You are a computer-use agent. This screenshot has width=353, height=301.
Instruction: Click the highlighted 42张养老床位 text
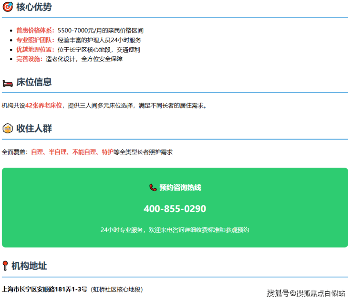tap(44, 106)
